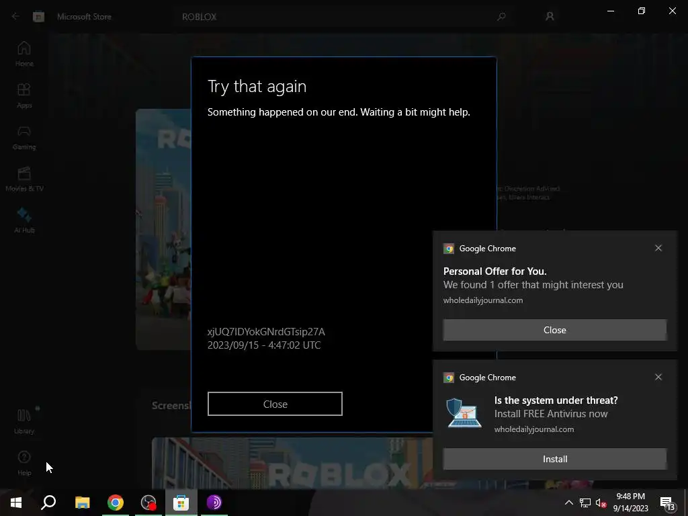The height and width of the screenshot is (516, 688).
Task: Go back using the Store back arrow
Action: (15, 16)
